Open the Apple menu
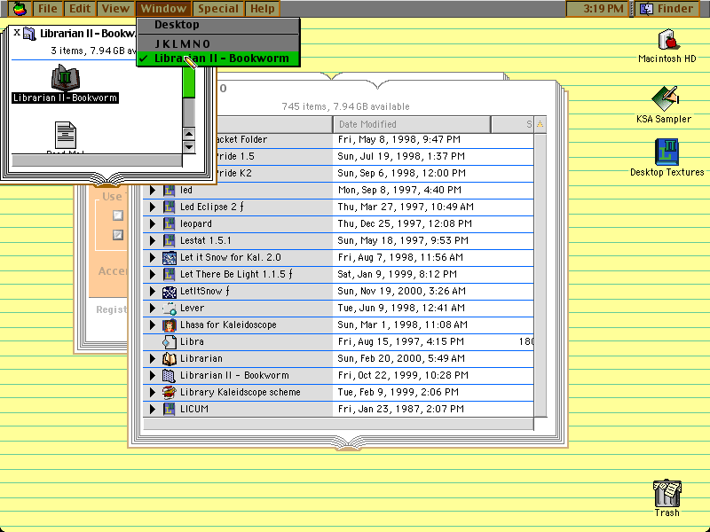The height and width of the screenshot is (532, 710). [20, 8]
